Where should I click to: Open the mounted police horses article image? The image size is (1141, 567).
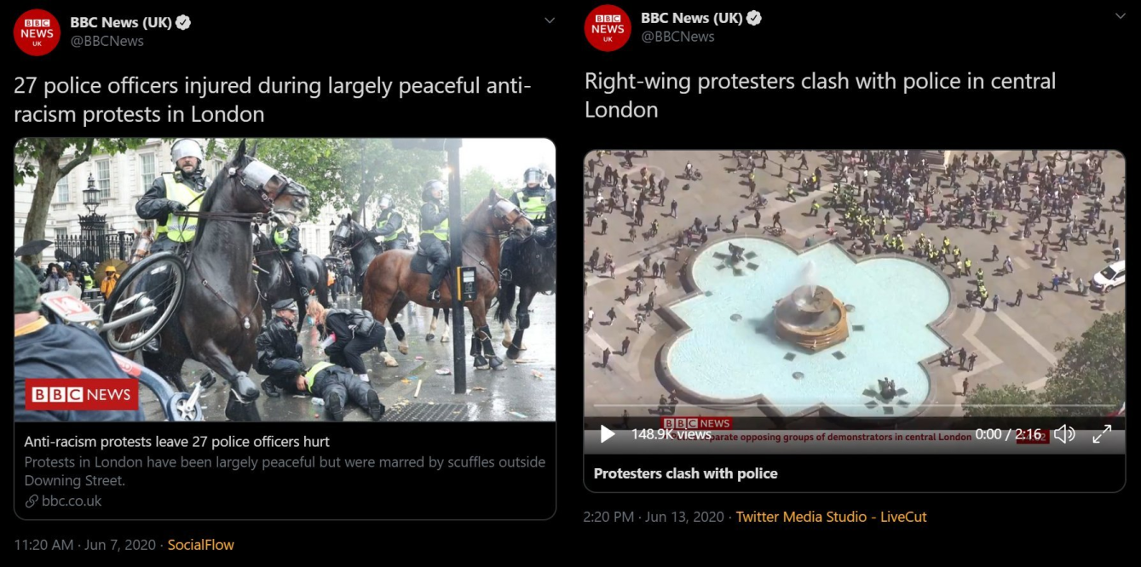click(285, 279)
